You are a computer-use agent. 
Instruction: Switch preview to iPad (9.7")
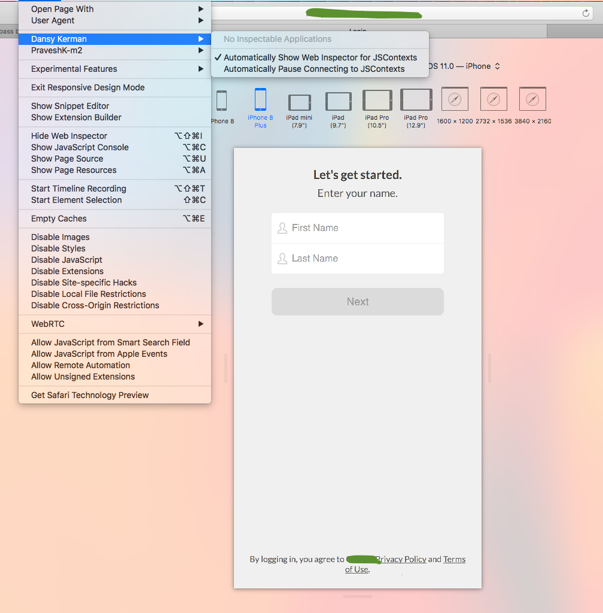coord(338,102)
